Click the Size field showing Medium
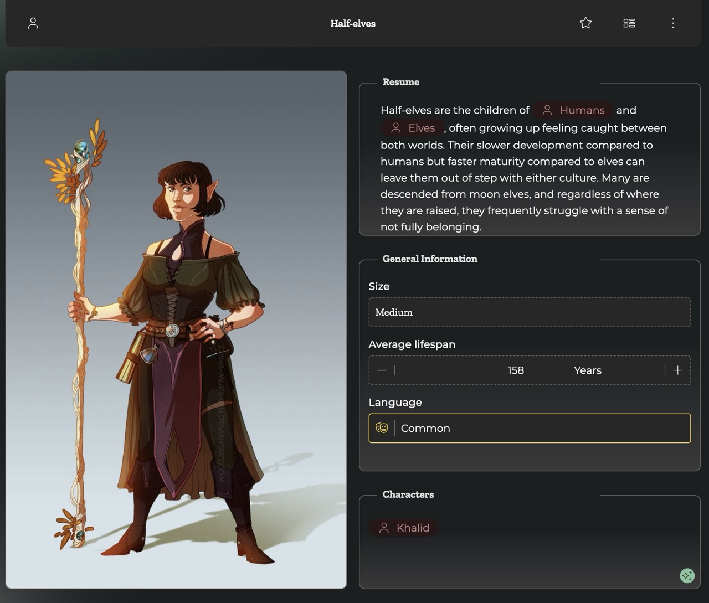 coord(530,312)
